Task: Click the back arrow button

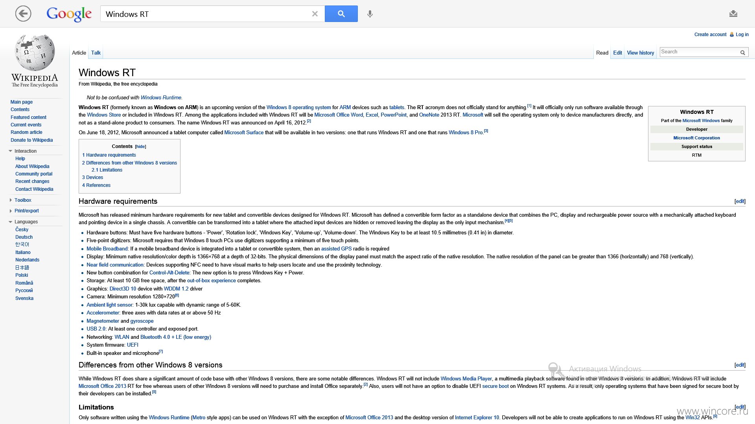Action: [23, 14]
